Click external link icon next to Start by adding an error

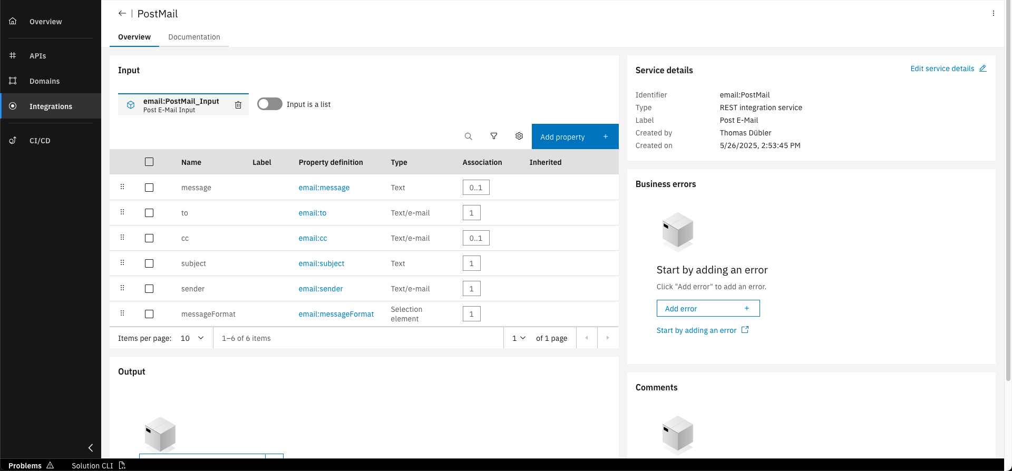(745, 330)
